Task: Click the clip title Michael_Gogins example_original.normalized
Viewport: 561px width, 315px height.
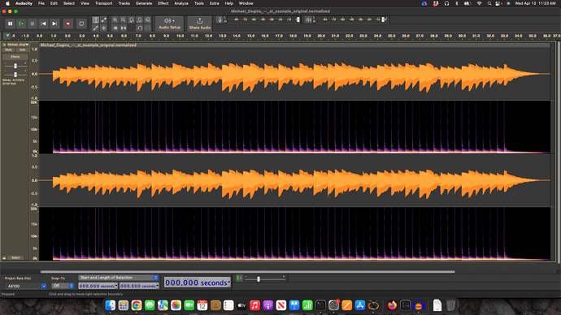Action: click(89, 45)
